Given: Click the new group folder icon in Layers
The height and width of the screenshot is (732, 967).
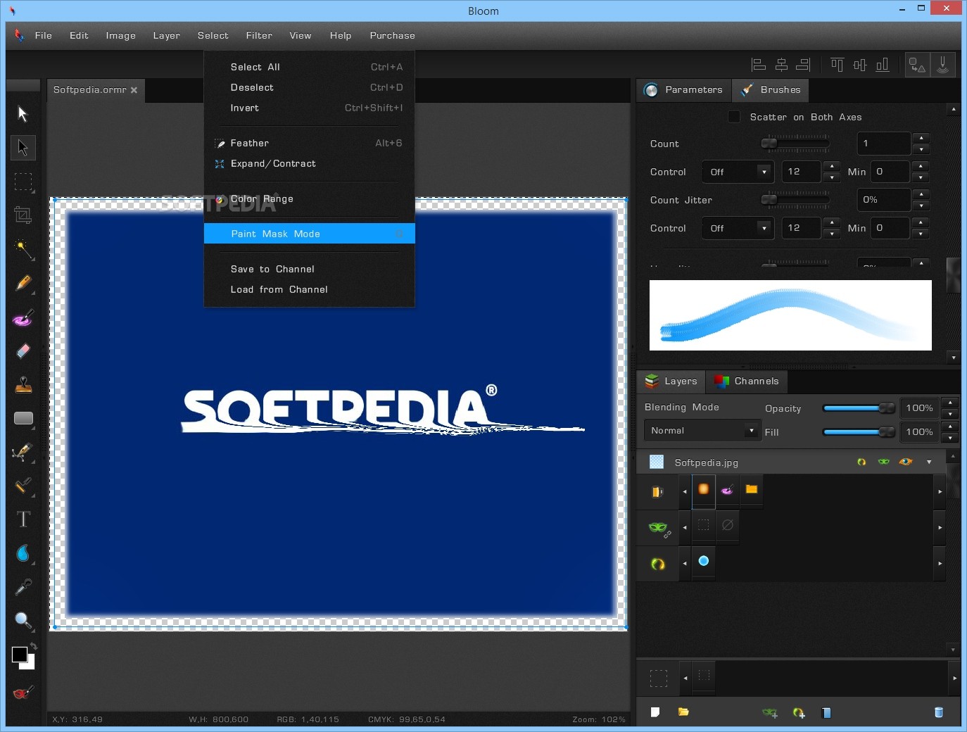Looking at the screenshot, I should 683,712.
